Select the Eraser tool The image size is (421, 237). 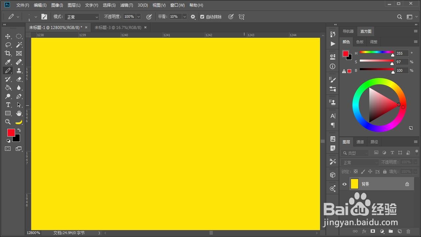tap(19, 79)
